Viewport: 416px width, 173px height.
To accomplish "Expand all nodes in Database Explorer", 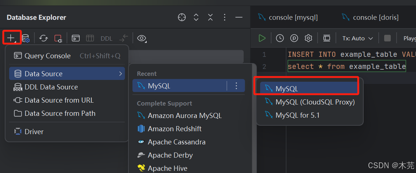I will click(196, 18).
